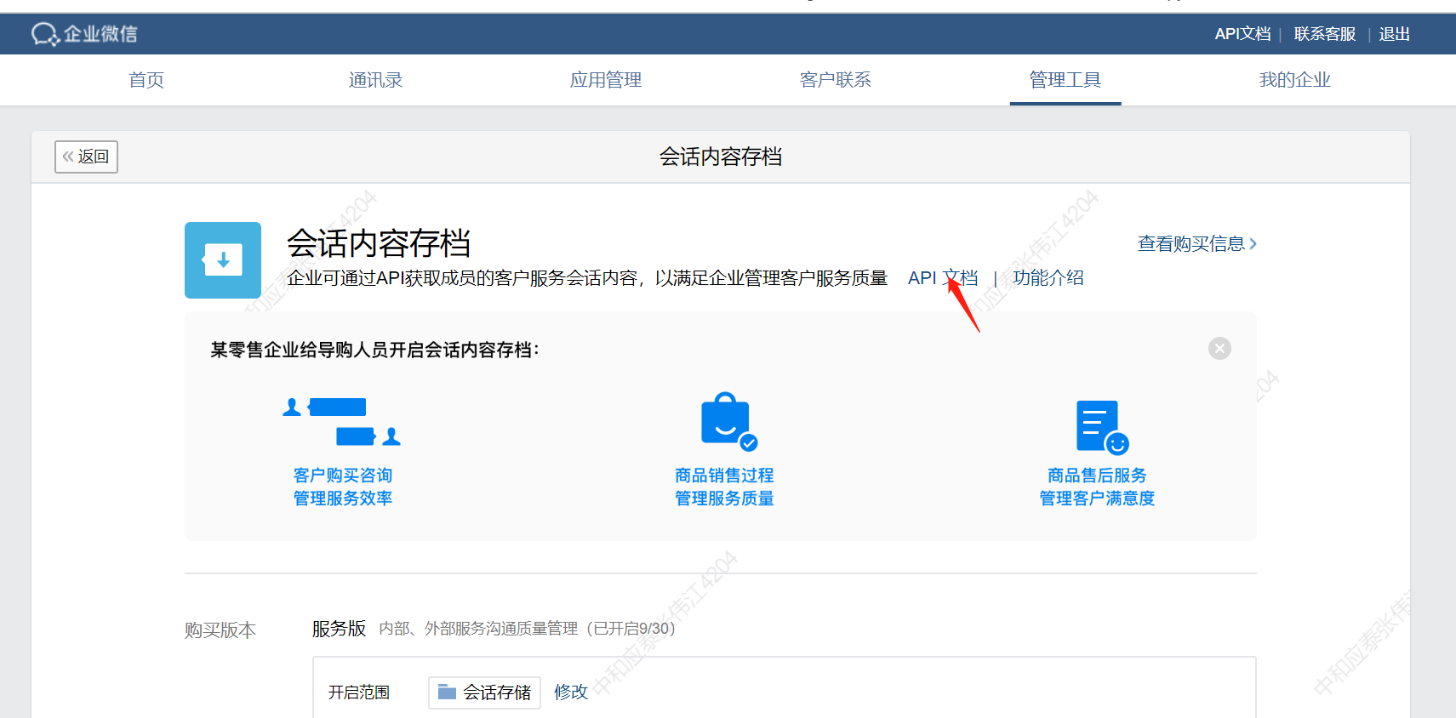Click the blue 会话内容存档 download icon
Image resolution: width=1456 pixels, height=718 pixels.
(x=223, y=260)
